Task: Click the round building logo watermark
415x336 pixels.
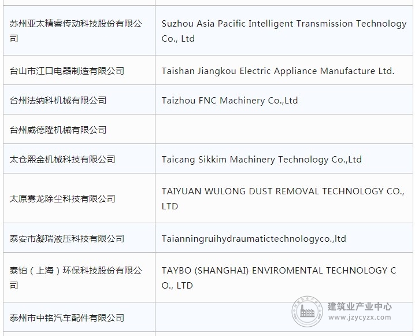Action: tap(307, 311)
